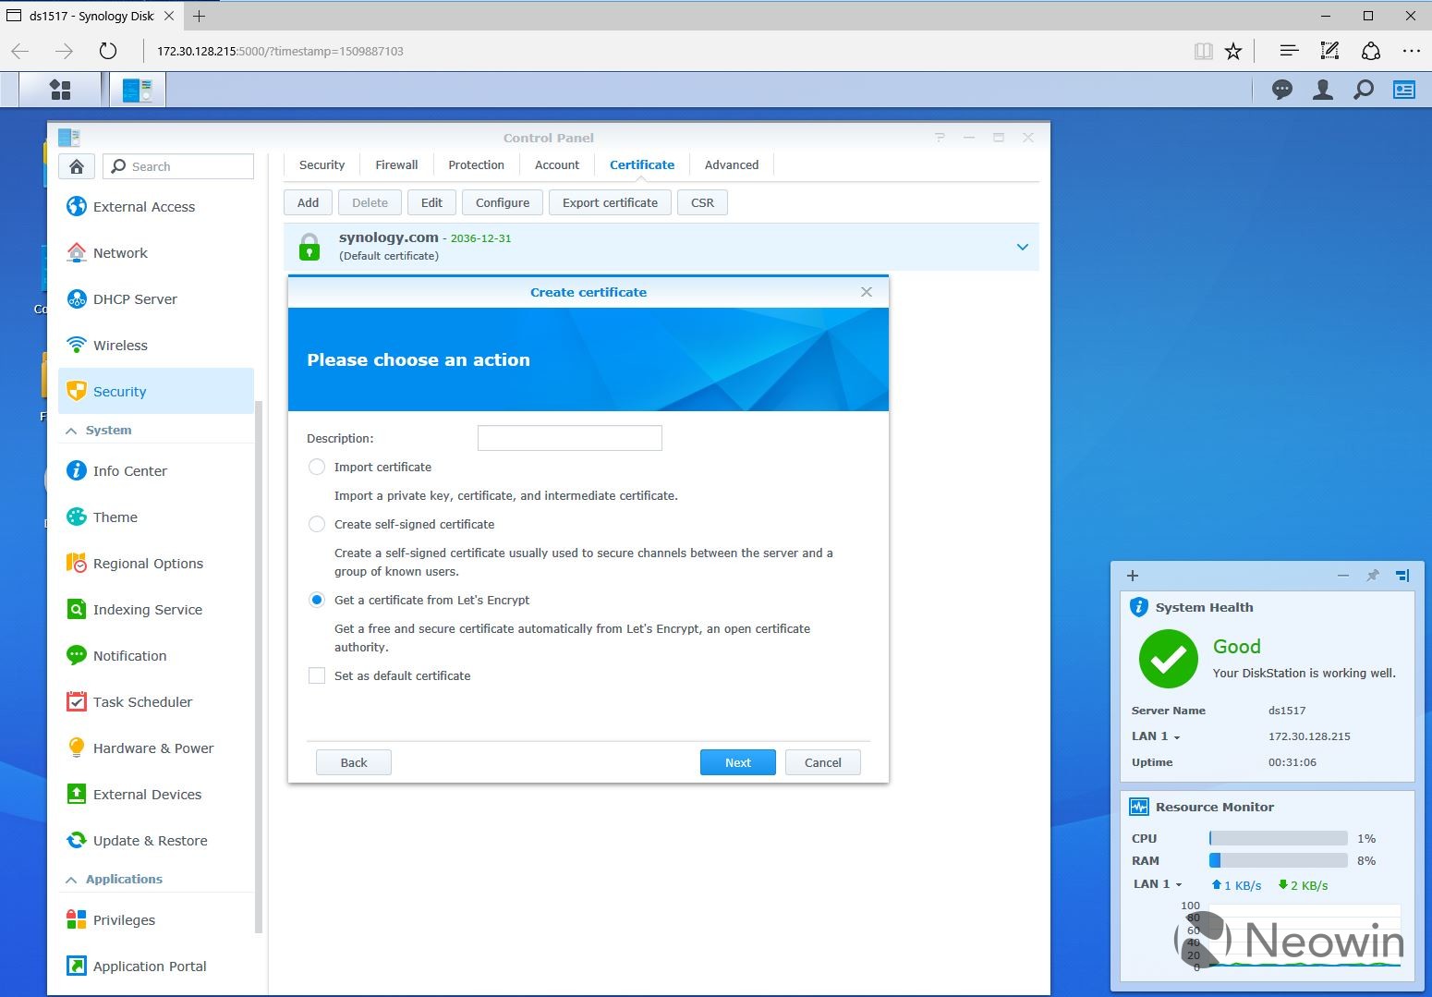Click Back in Create certificate dialog
The height and width of the screenshot is (997, 1432).
[x=354, y=762]
